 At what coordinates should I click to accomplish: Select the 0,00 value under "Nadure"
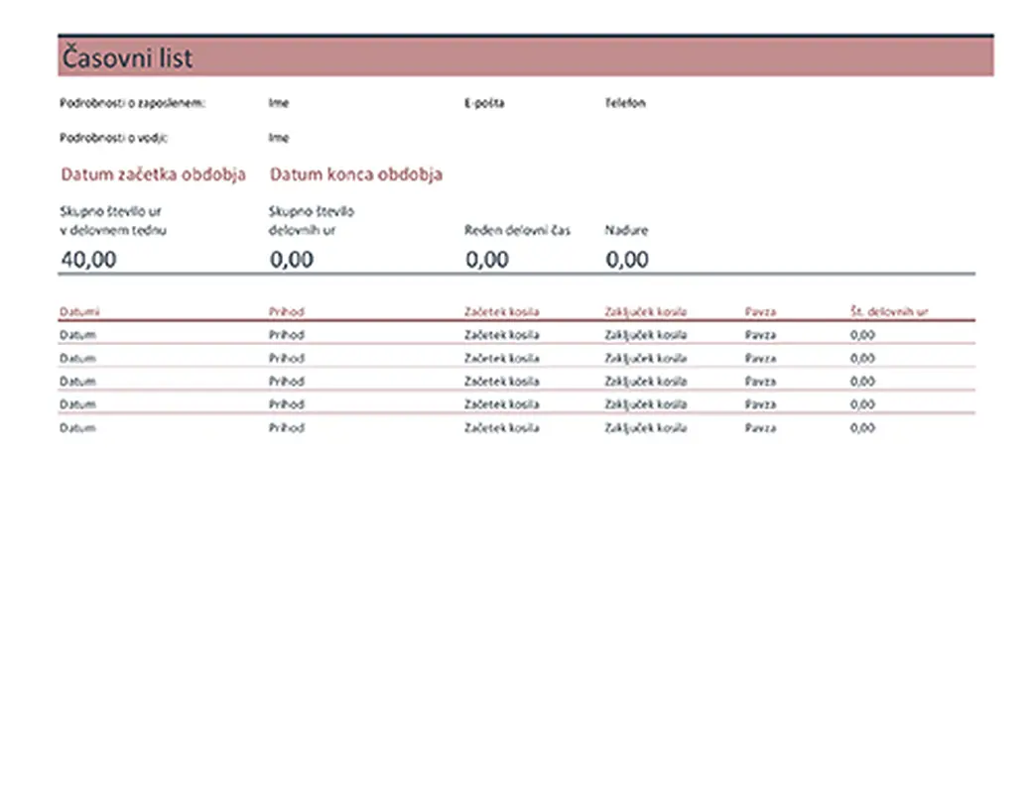pos(627,260)
